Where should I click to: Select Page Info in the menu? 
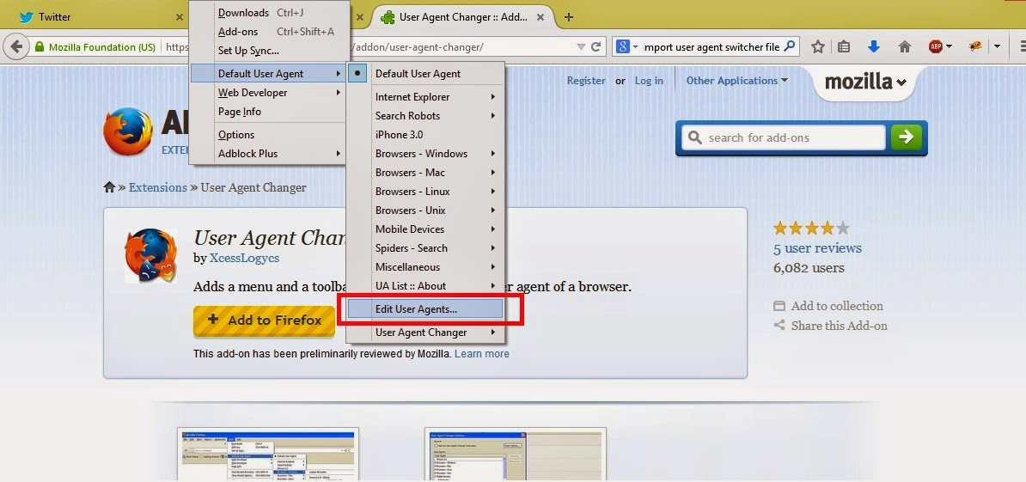(267, 112)
